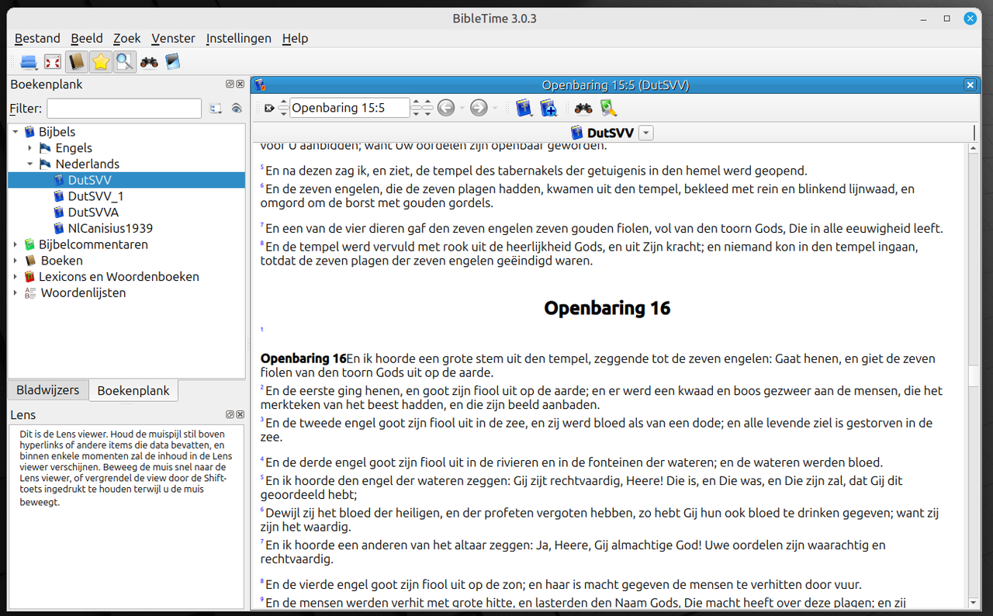
Task: Toggle the Lens magnifier panel icon
Action: [125, 61]
